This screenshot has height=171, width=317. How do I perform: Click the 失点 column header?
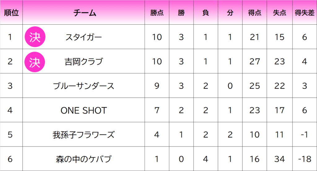[280, 13]
